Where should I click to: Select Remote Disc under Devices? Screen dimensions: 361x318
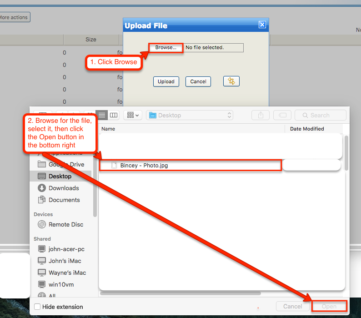(66, 224)
